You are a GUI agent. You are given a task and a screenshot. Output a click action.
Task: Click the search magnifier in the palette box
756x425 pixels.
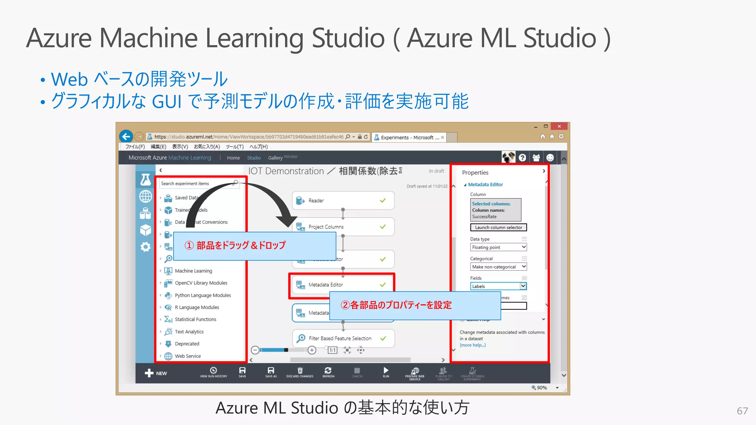236,183
